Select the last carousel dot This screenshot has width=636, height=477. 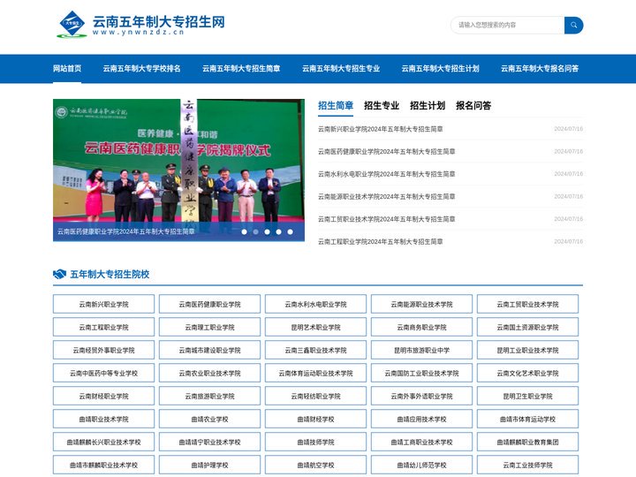click(x=290, y=232)
